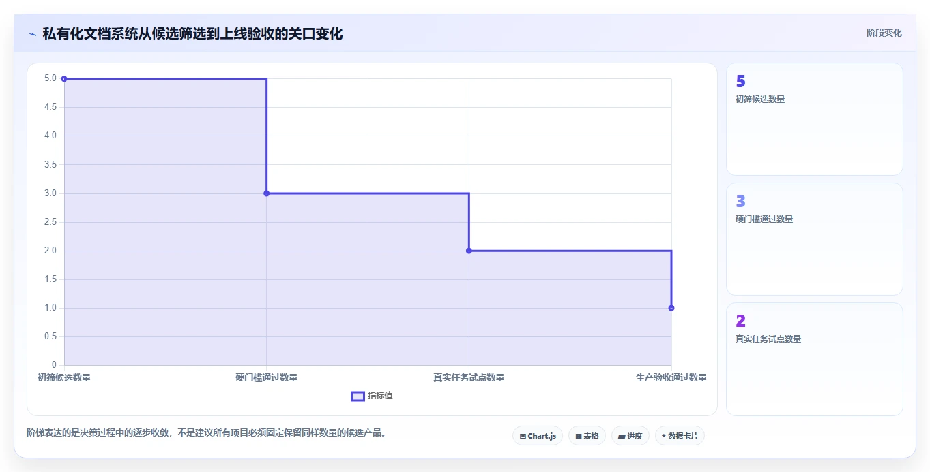Select the Chart.js tag button

[x=538, y=436]
